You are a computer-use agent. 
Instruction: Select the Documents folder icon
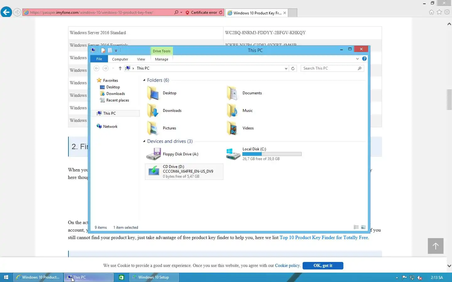[x=233, y=93]
